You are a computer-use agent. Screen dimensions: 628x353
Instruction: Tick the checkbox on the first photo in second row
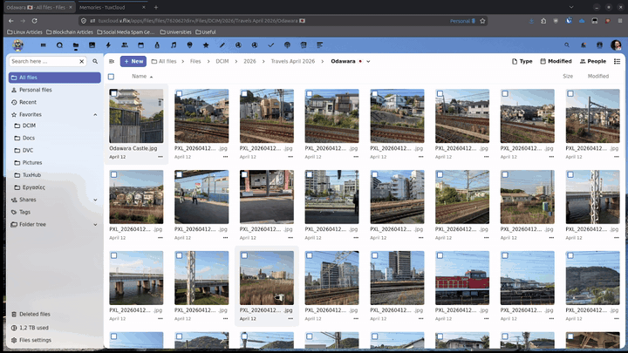tap(114, 174)
